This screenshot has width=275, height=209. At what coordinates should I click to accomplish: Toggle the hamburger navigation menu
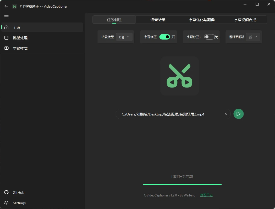coord(7,17)
